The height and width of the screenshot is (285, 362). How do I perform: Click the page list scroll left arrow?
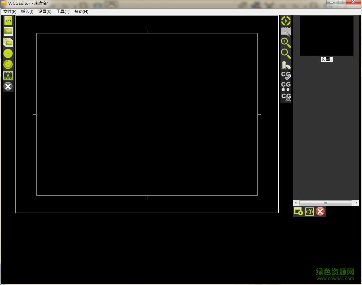pos(296,203)
